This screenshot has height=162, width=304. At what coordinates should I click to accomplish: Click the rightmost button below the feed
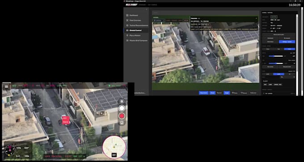(253, 93)
